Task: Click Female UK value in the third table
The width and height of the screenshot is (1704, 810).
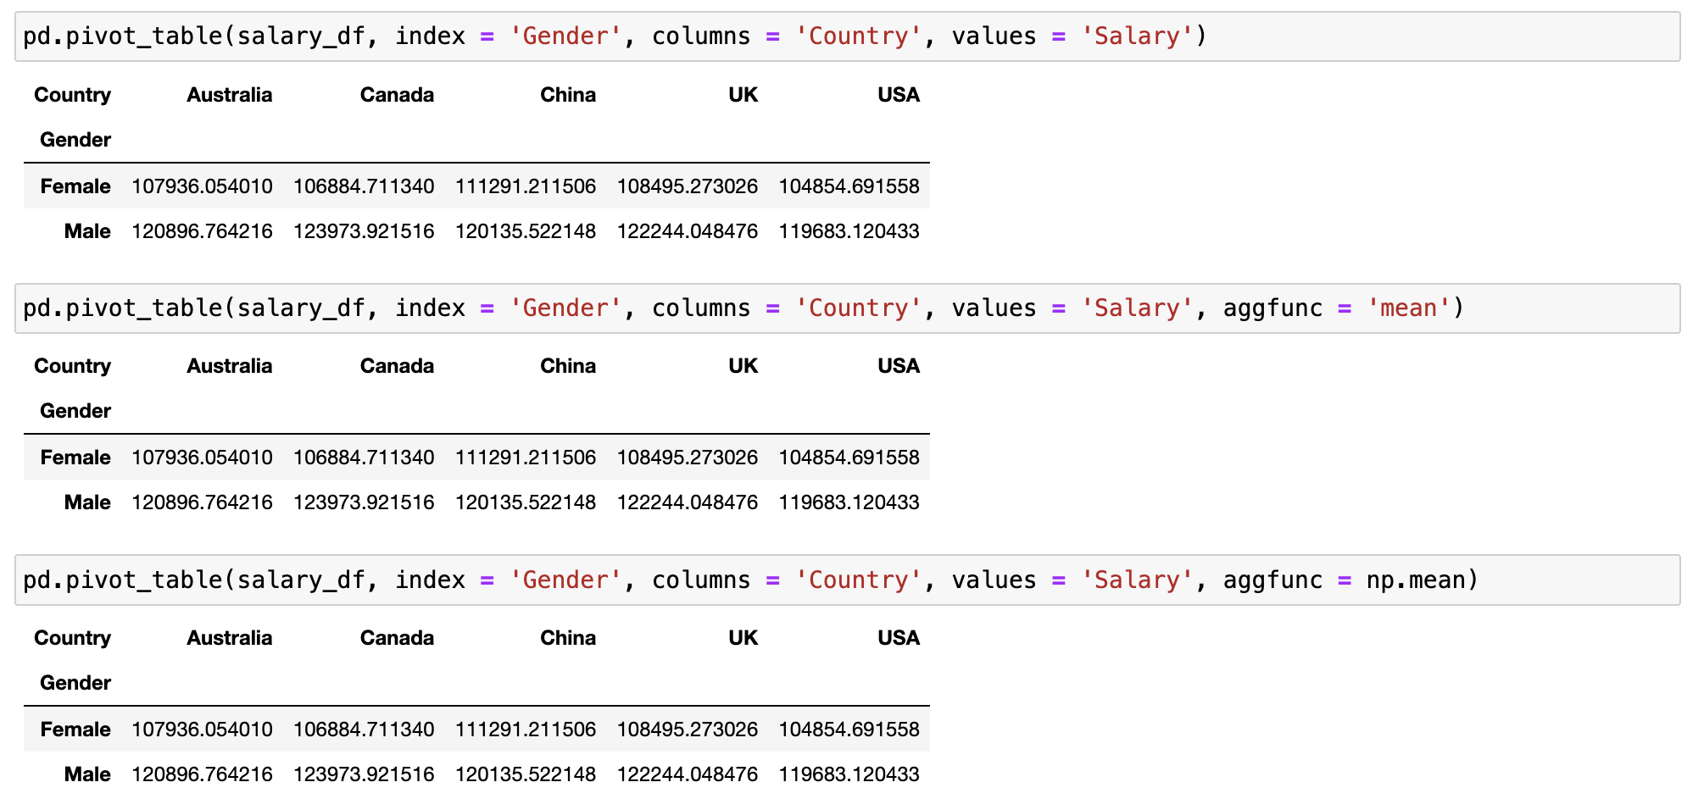Action: pyautogui.click(x=688, y=730)
